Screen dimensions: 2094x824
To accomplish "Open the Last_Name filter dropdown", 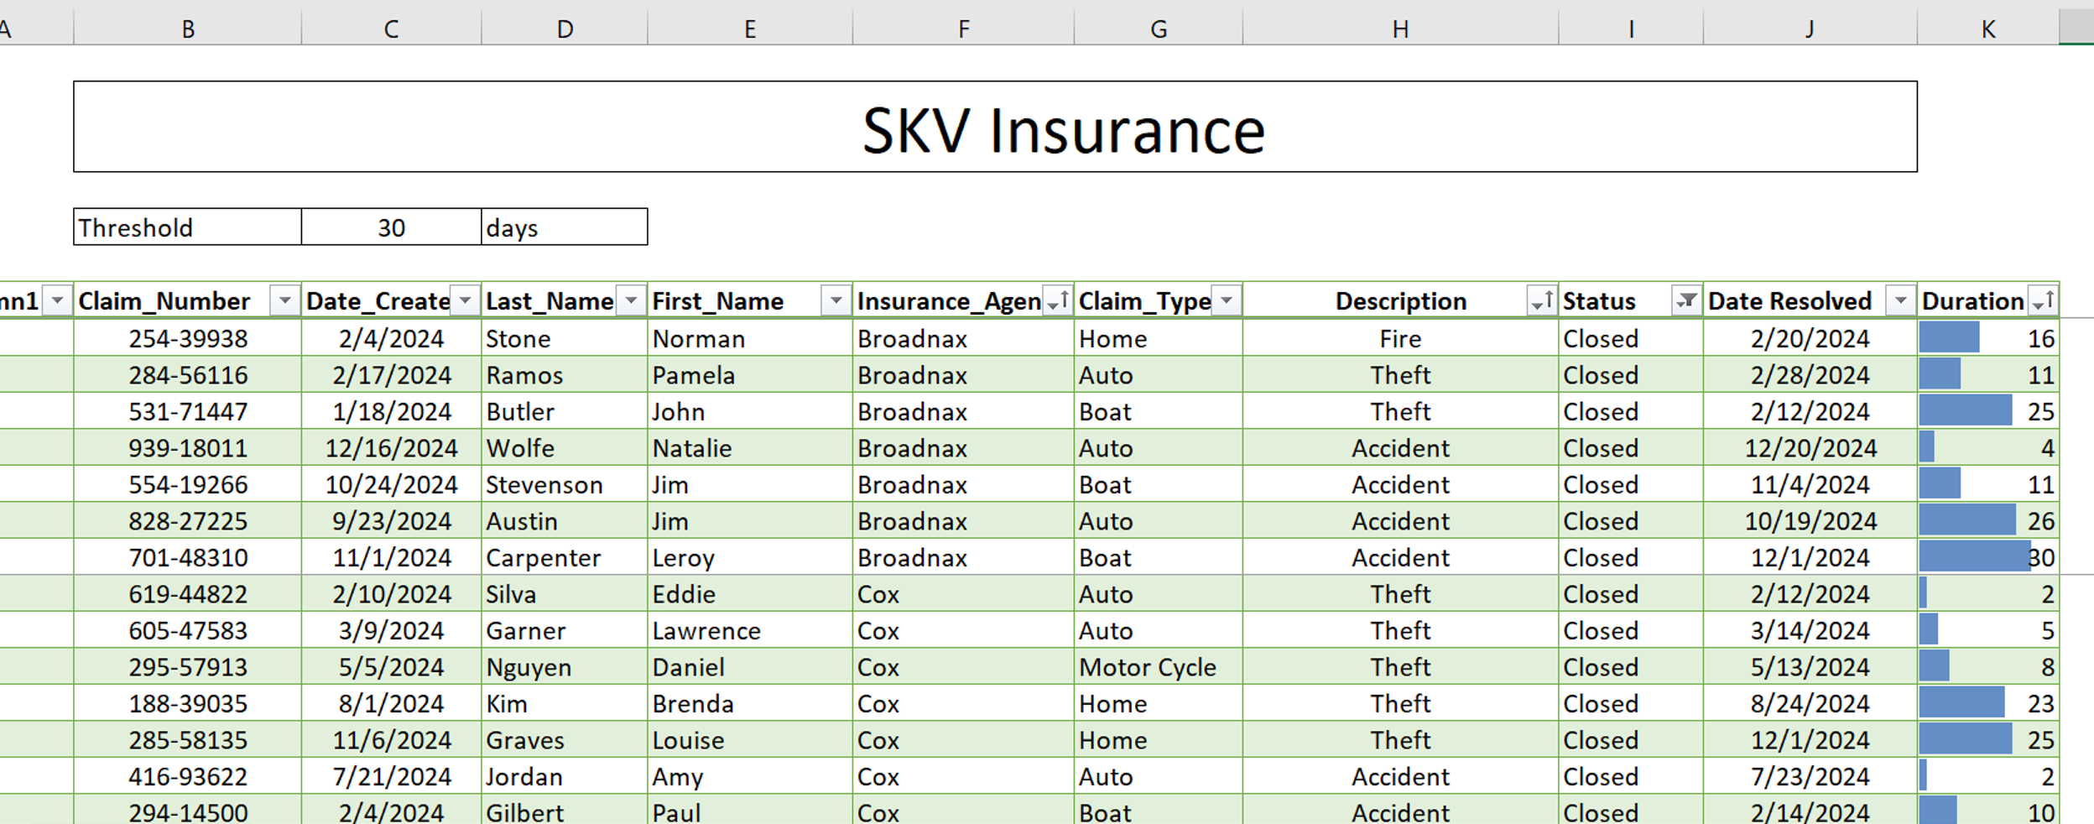I will click(x=630, y=300).
